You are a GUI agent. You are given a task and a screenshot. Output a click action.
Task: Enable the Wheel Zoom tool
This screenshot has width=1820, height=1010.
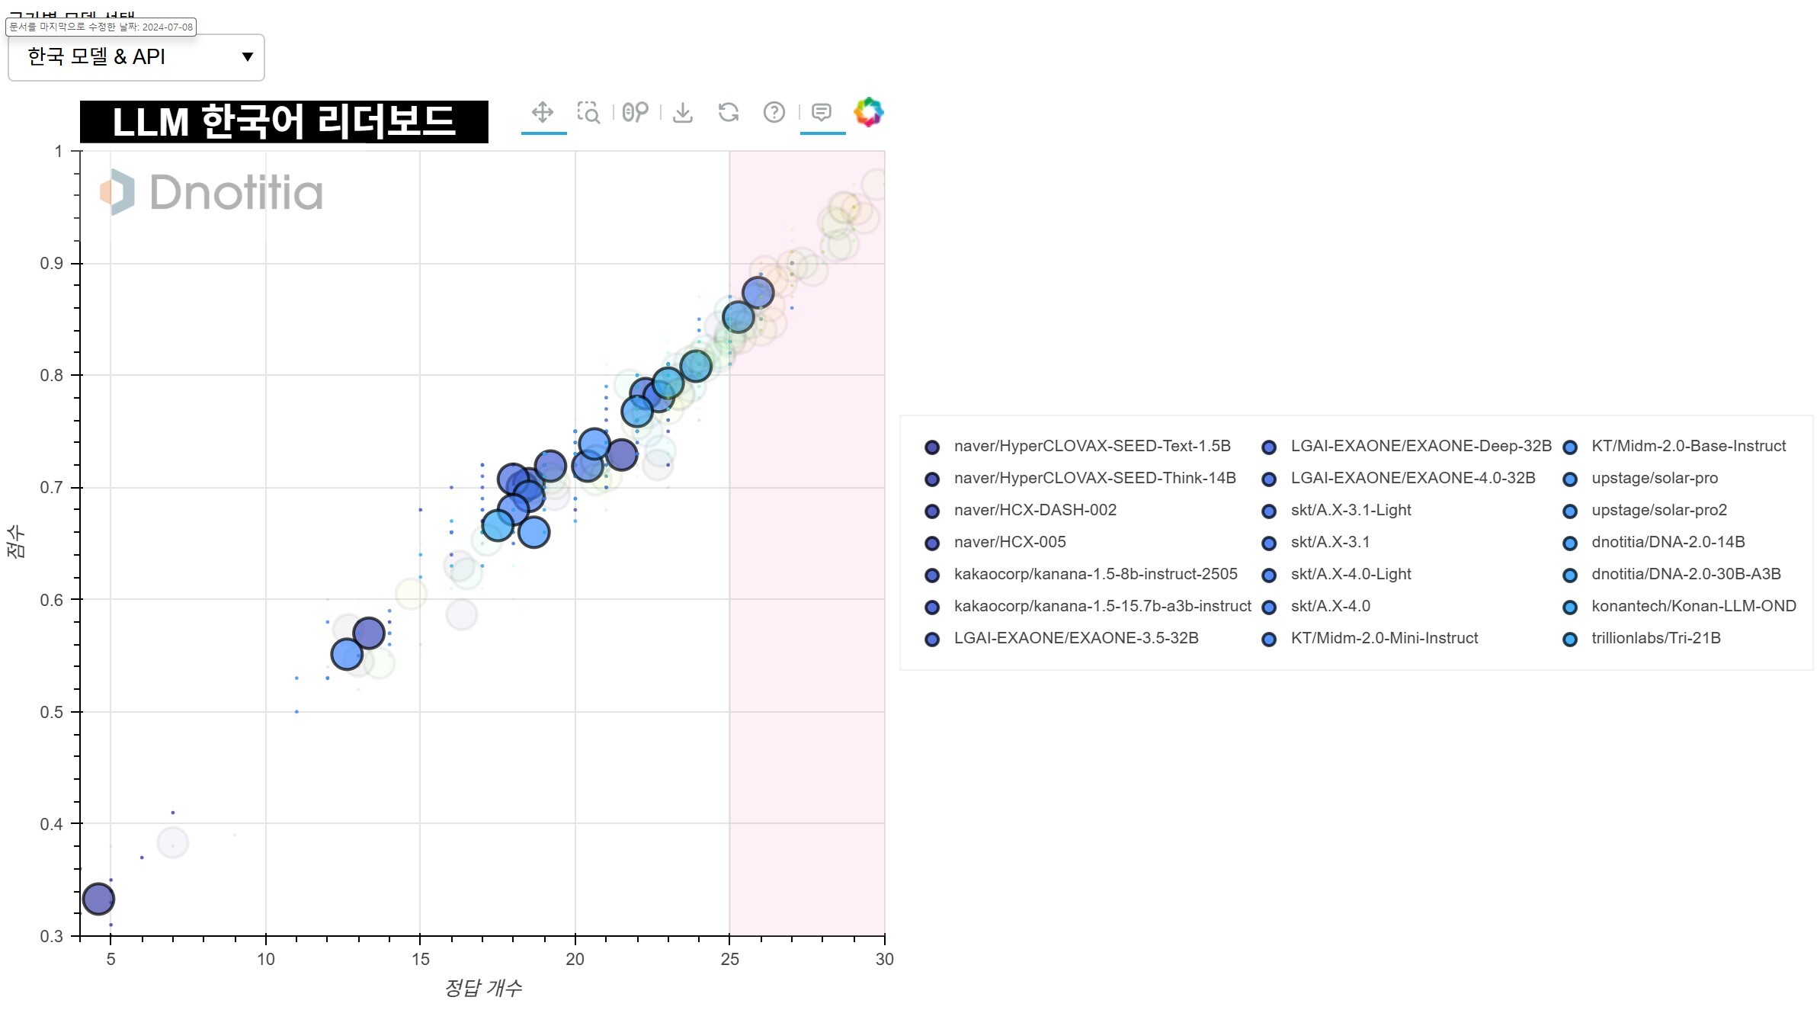click(x=635, y=113)
